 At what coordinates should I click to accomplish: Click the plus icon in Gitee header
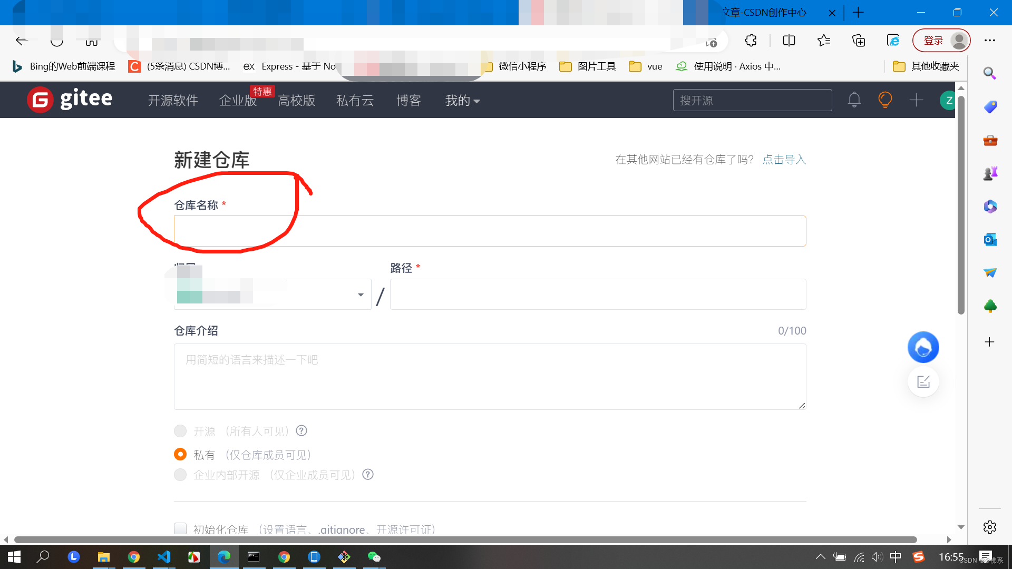(x=916, y=100)
